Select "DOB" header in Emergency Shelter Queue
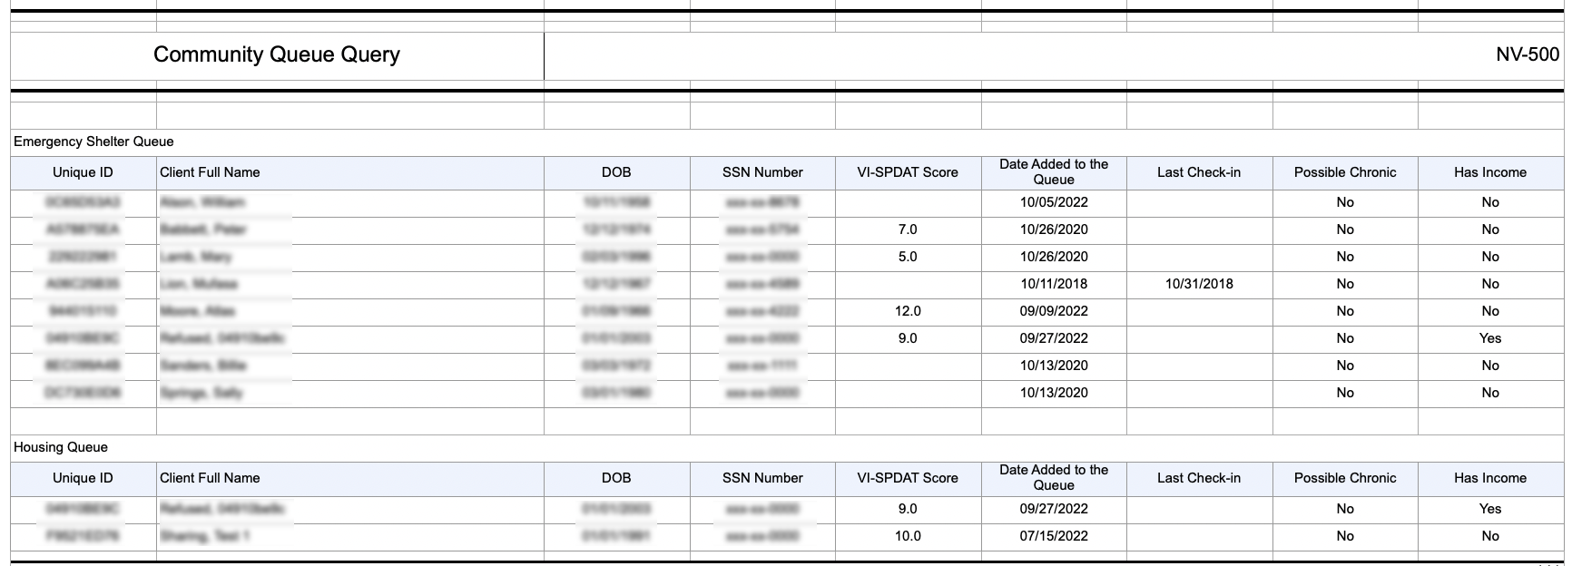 616,172
